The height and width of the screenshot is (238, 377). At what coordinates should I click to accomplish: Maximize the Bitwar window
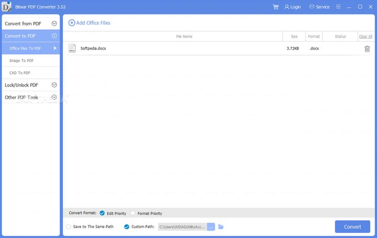point(360,7)
